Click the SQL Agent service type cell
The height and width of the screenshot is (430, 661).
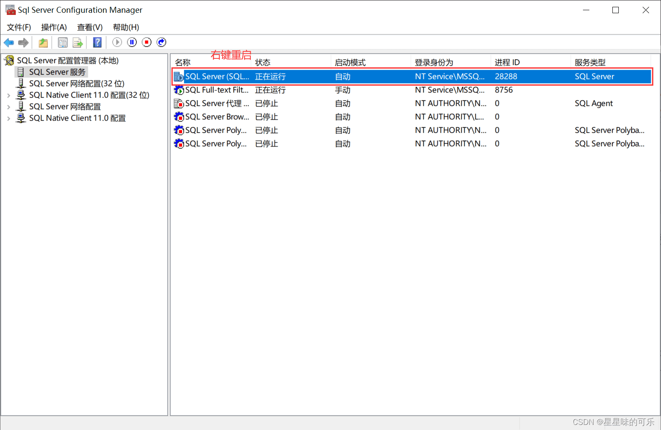coord(594,104)
